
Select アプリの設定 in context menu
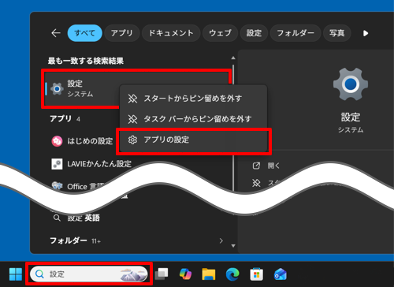pos(193,140)
